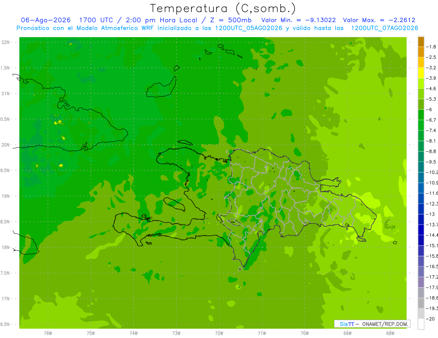Click the "69W" longitude axis label

(347, 333)
